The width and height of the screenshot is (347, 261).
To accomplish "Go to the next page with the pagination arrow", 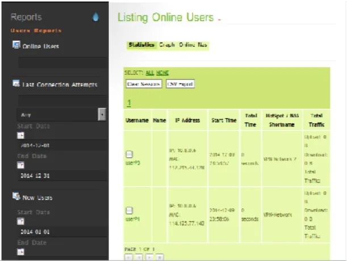I will 149,257.
